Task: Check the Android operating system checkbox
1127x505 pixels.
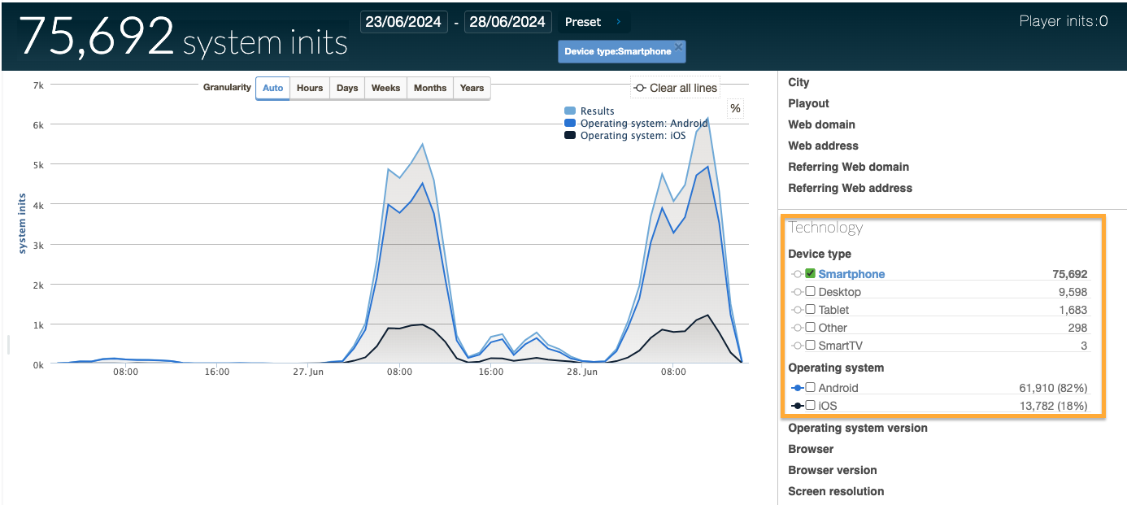Action: [810, 387]
